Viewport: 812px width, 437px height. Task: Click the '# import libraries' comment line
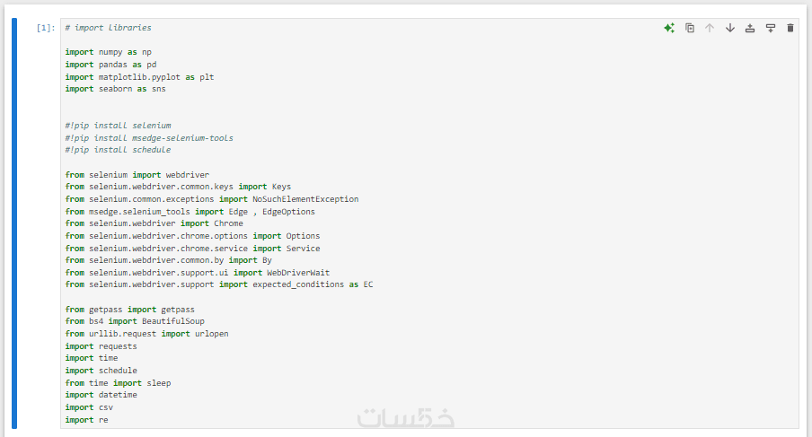pyautogui.click(x=108, y=28)
